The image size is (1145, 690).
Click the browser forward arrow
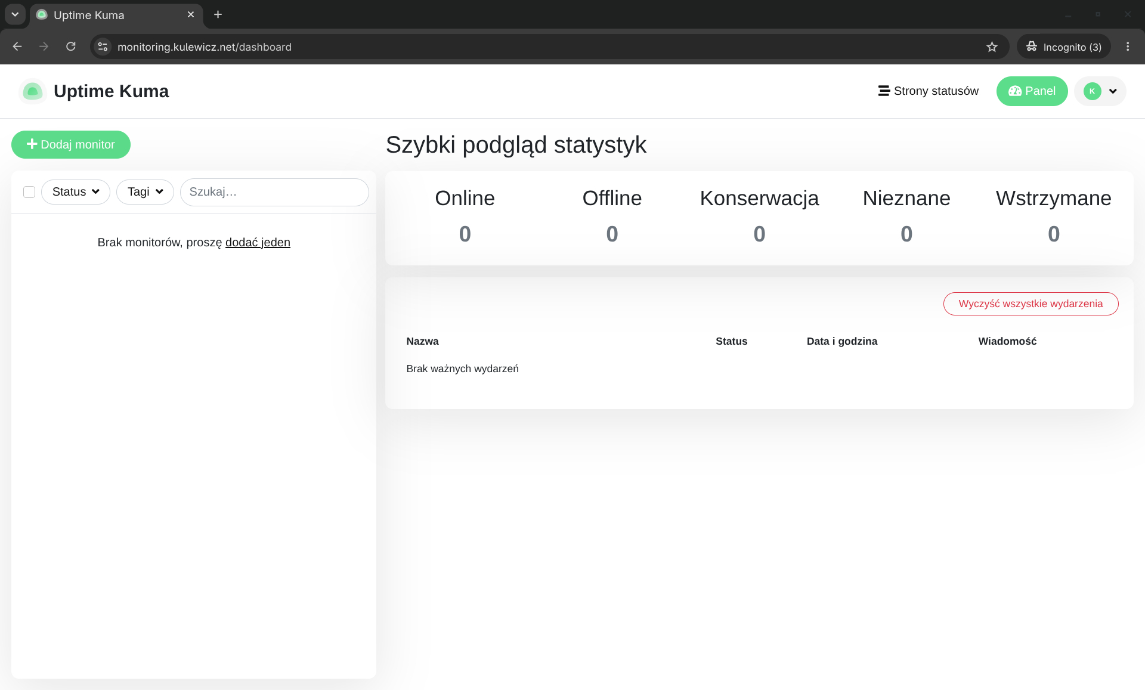44,47
